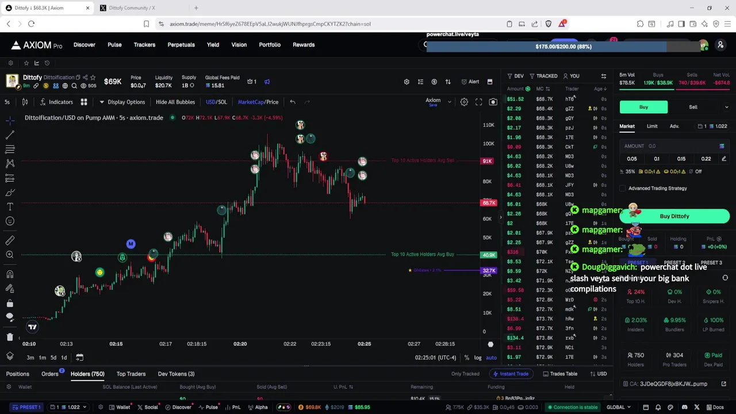Switch chart between MarketCap and Price
Screen dimensions: 736x414
258,102
